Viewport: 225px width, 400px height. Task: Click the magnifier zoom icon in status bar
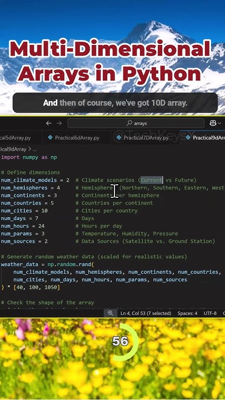[110, 313]
